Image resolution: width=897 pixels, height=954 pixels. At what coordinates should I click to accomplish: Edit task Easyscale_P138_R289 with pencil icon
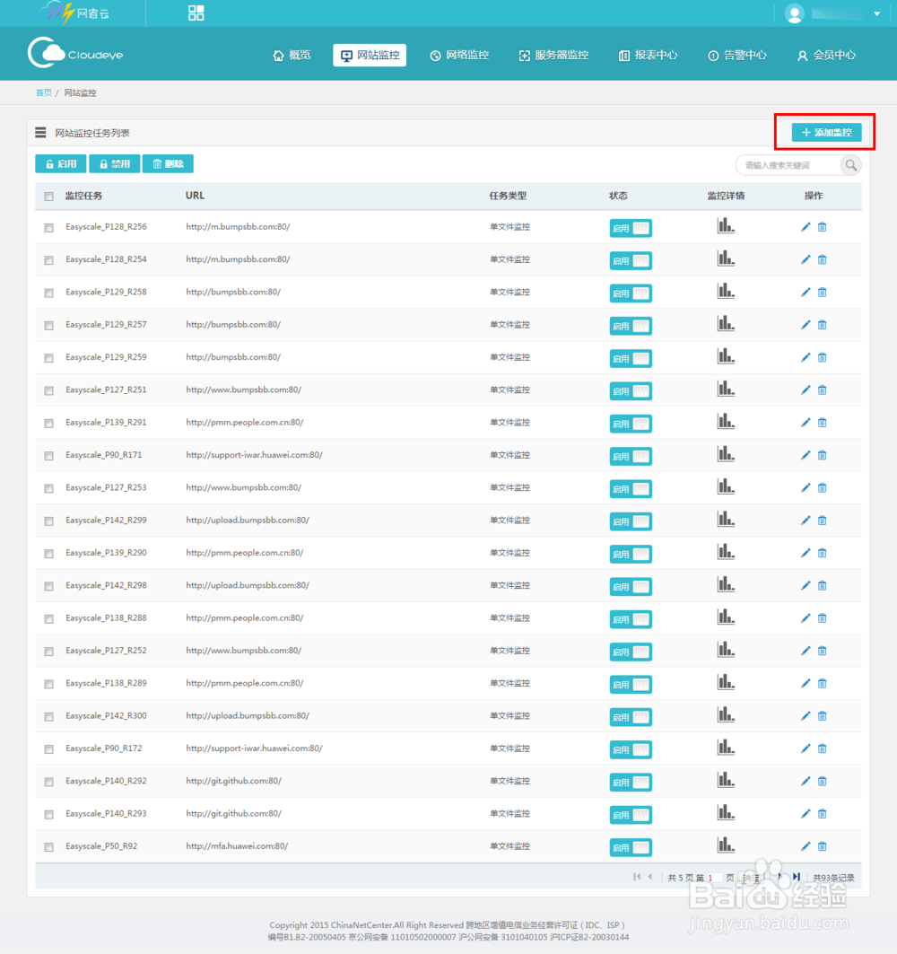pyautogui.click(x=806, y=683)
